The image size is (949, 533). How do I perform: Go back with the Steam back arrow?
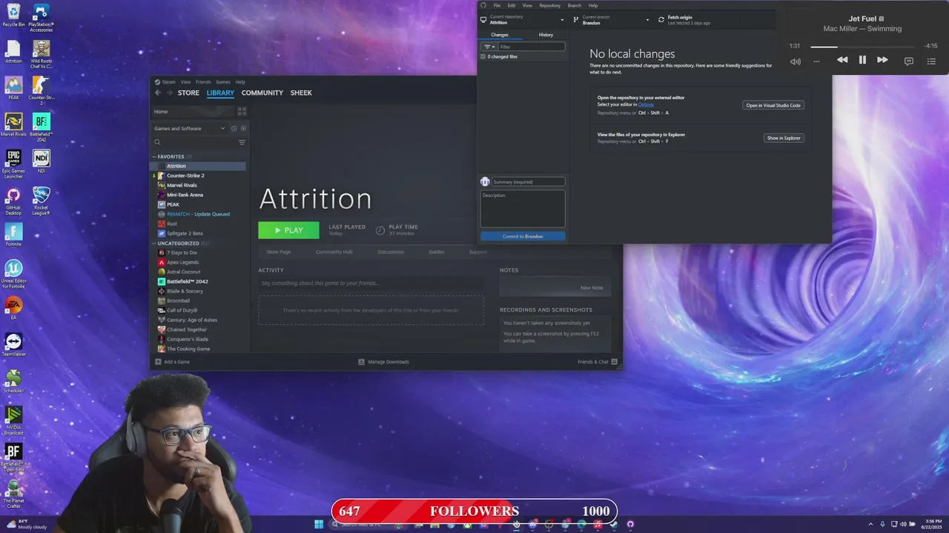coord(157,93)
